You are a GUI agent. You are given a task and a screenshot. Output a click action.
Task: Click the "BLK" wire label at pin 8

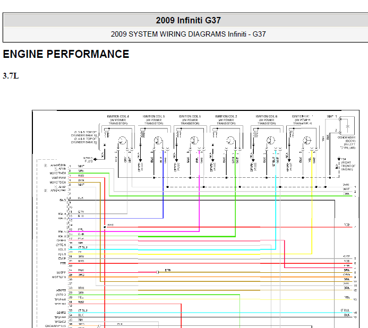pos(81,198)
